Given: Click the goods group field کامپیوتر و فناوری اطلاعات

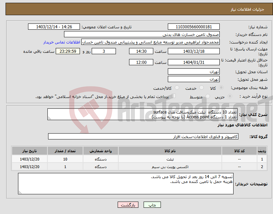Looking at the screenshot, I should [x=143, y=137].
